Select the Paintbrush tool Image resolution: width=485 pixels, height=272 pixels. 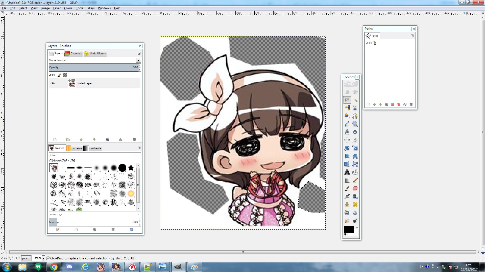[x=347, y=188]
